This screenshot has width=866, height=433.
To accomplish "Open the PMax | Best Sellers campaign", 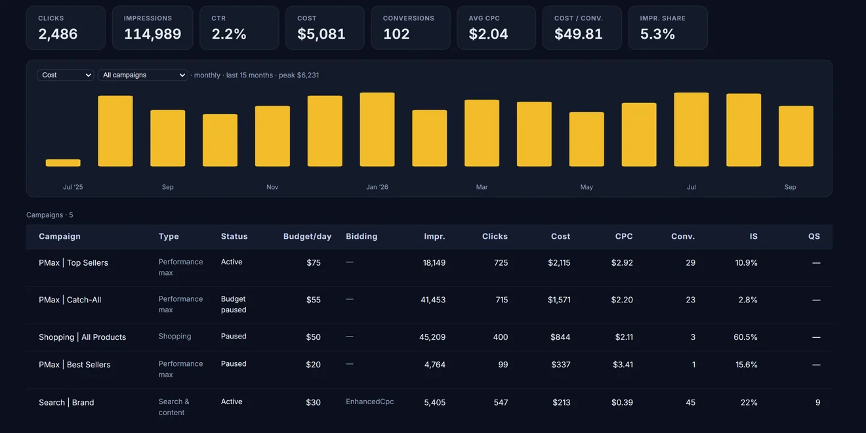I will coord(75,365).
